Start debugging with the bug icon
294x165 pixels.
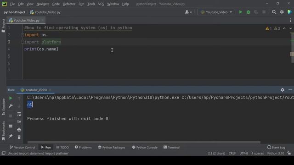(x=248, y=12)
